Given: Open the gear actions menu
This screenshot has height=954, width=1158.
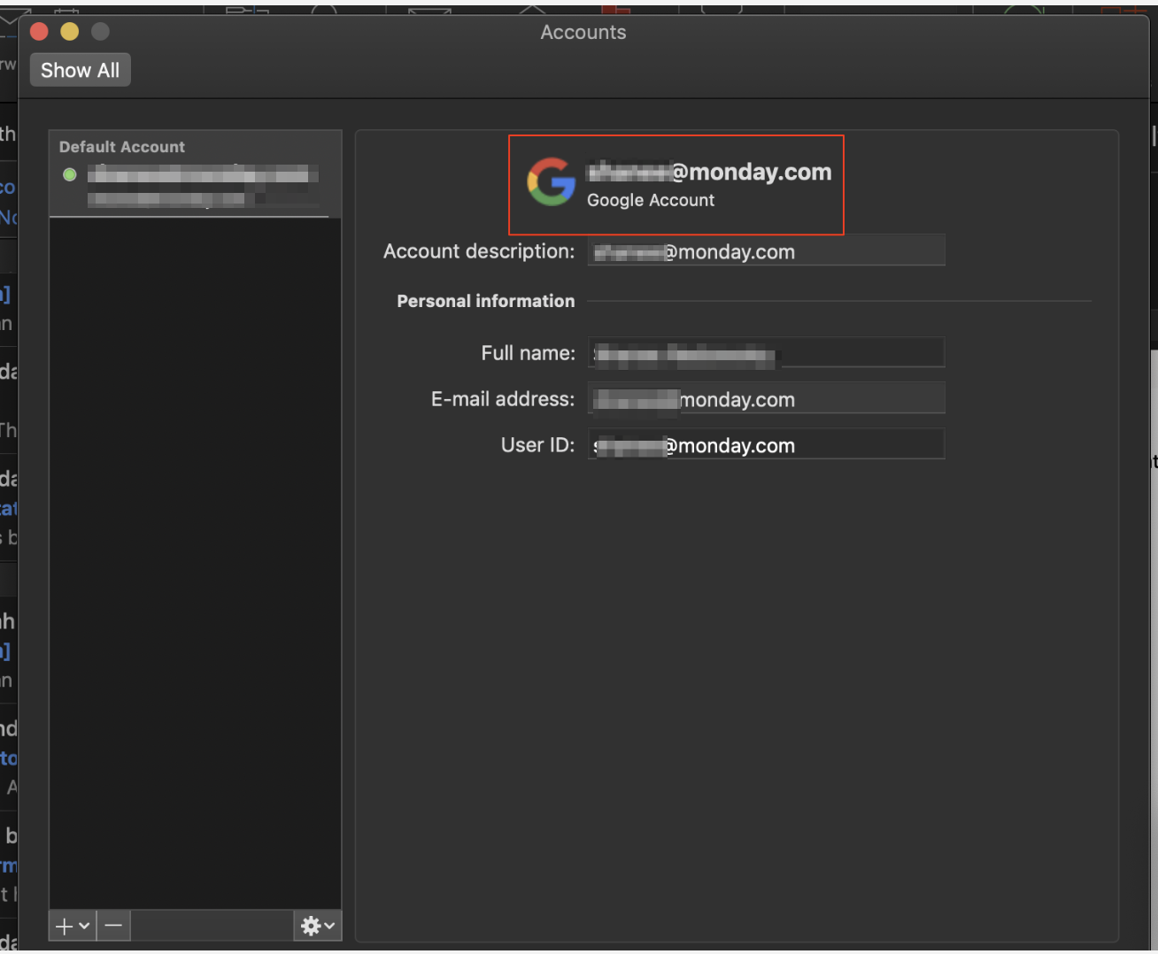Looking at the screenshot, I should point(318,926).
